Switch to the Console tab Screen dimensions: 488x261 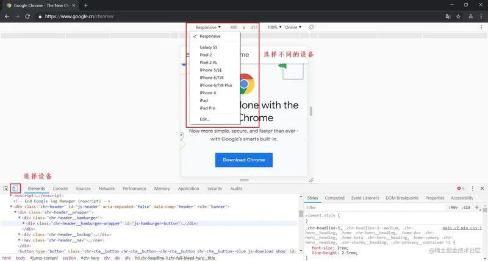60,189
